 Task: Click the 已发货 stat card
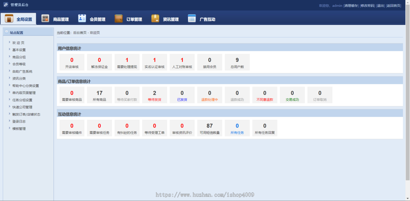[182, 95]
